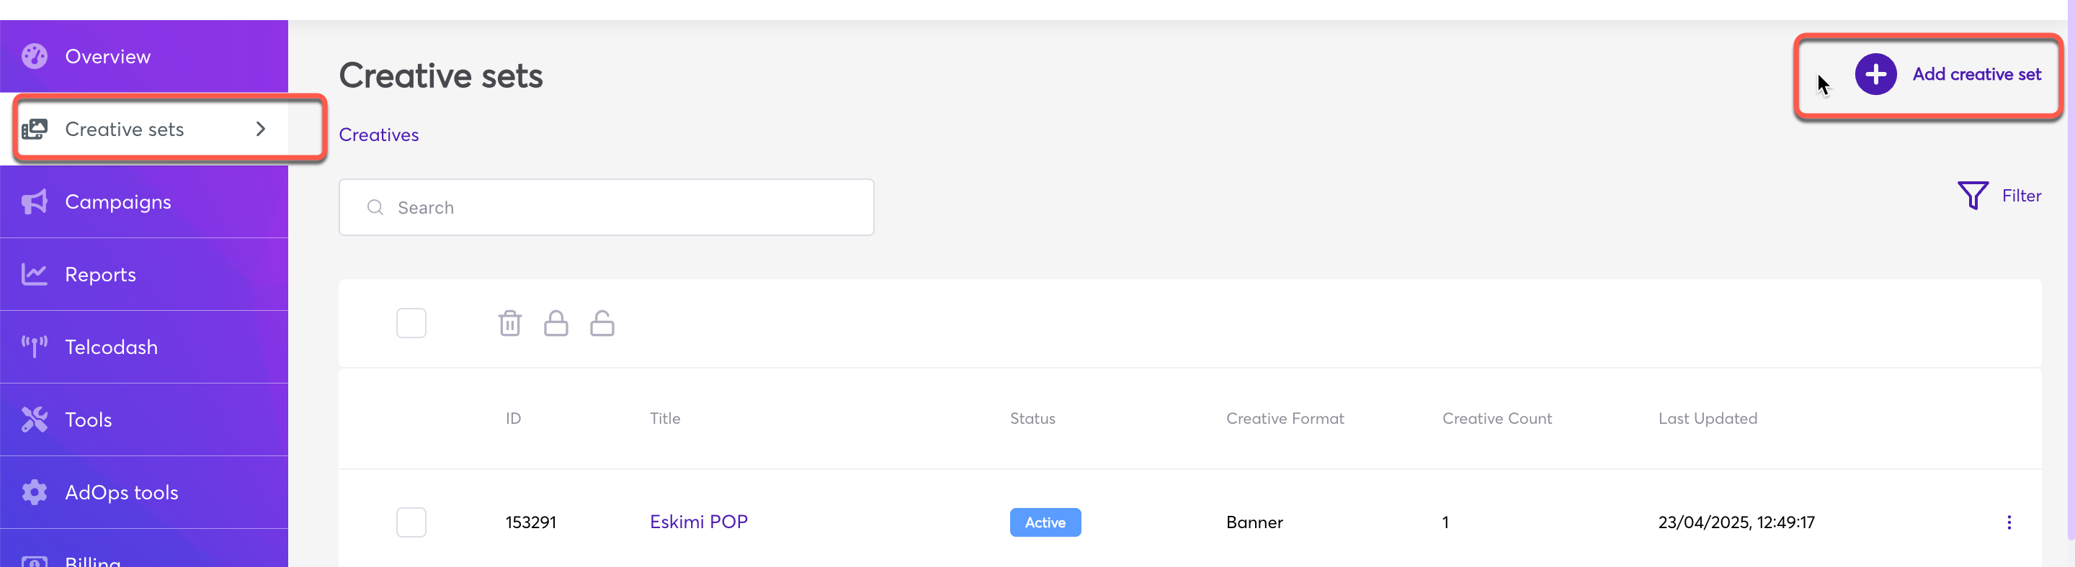The width and height of the screenshot is (2075, 567).
Task: Click the Telcodash antenna icon
Action: tap(35, 347)
